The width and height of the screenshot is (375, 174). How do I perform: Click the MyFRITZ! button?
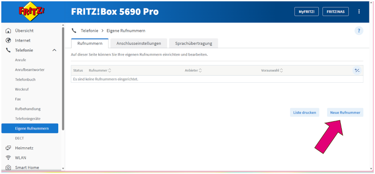coord(307,11)
